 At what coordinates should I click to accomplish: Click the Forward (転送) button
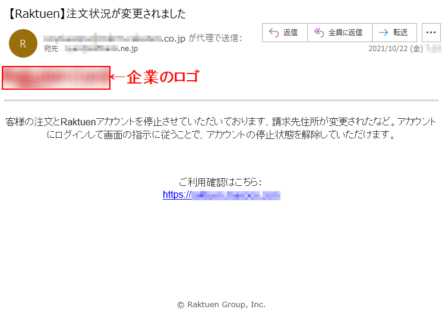tap(395, 33)
